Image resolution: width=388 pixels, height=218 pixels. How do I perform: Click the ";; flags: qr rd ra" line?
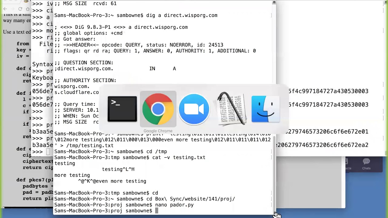[155, 51]
